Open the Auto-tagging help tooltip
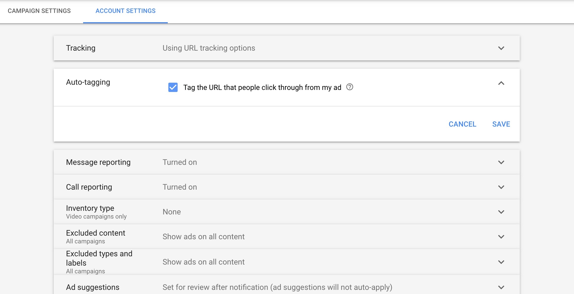 pyautogui.click(x=350, y=87)
